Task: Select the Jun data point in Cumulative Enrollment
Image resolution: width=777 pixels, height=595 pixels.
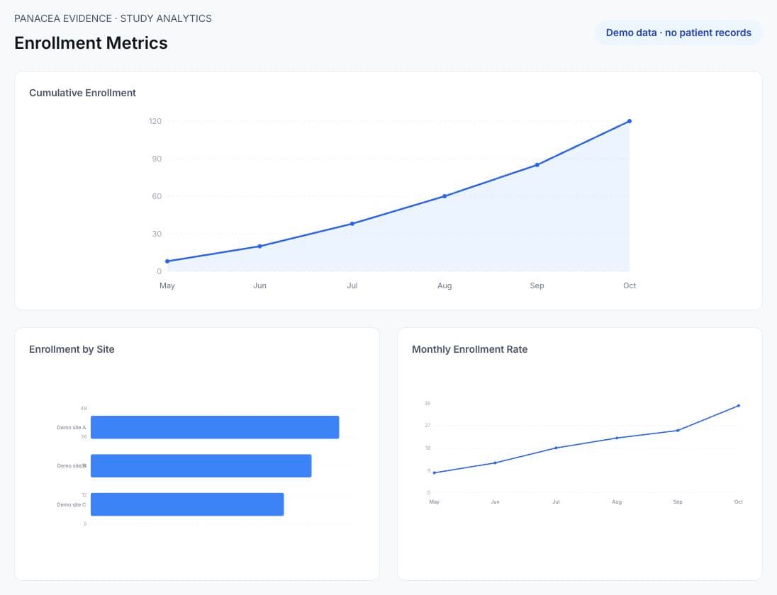Action: click(x=259, y=246)
